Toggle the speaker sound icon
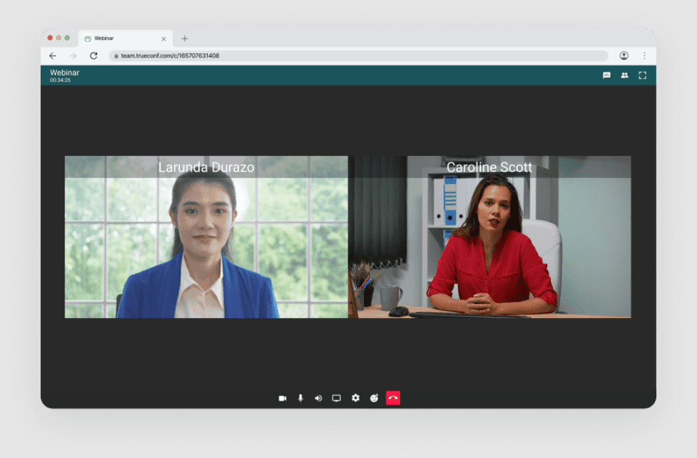Screen dimensions: 697x458 (x=319, y=398)
